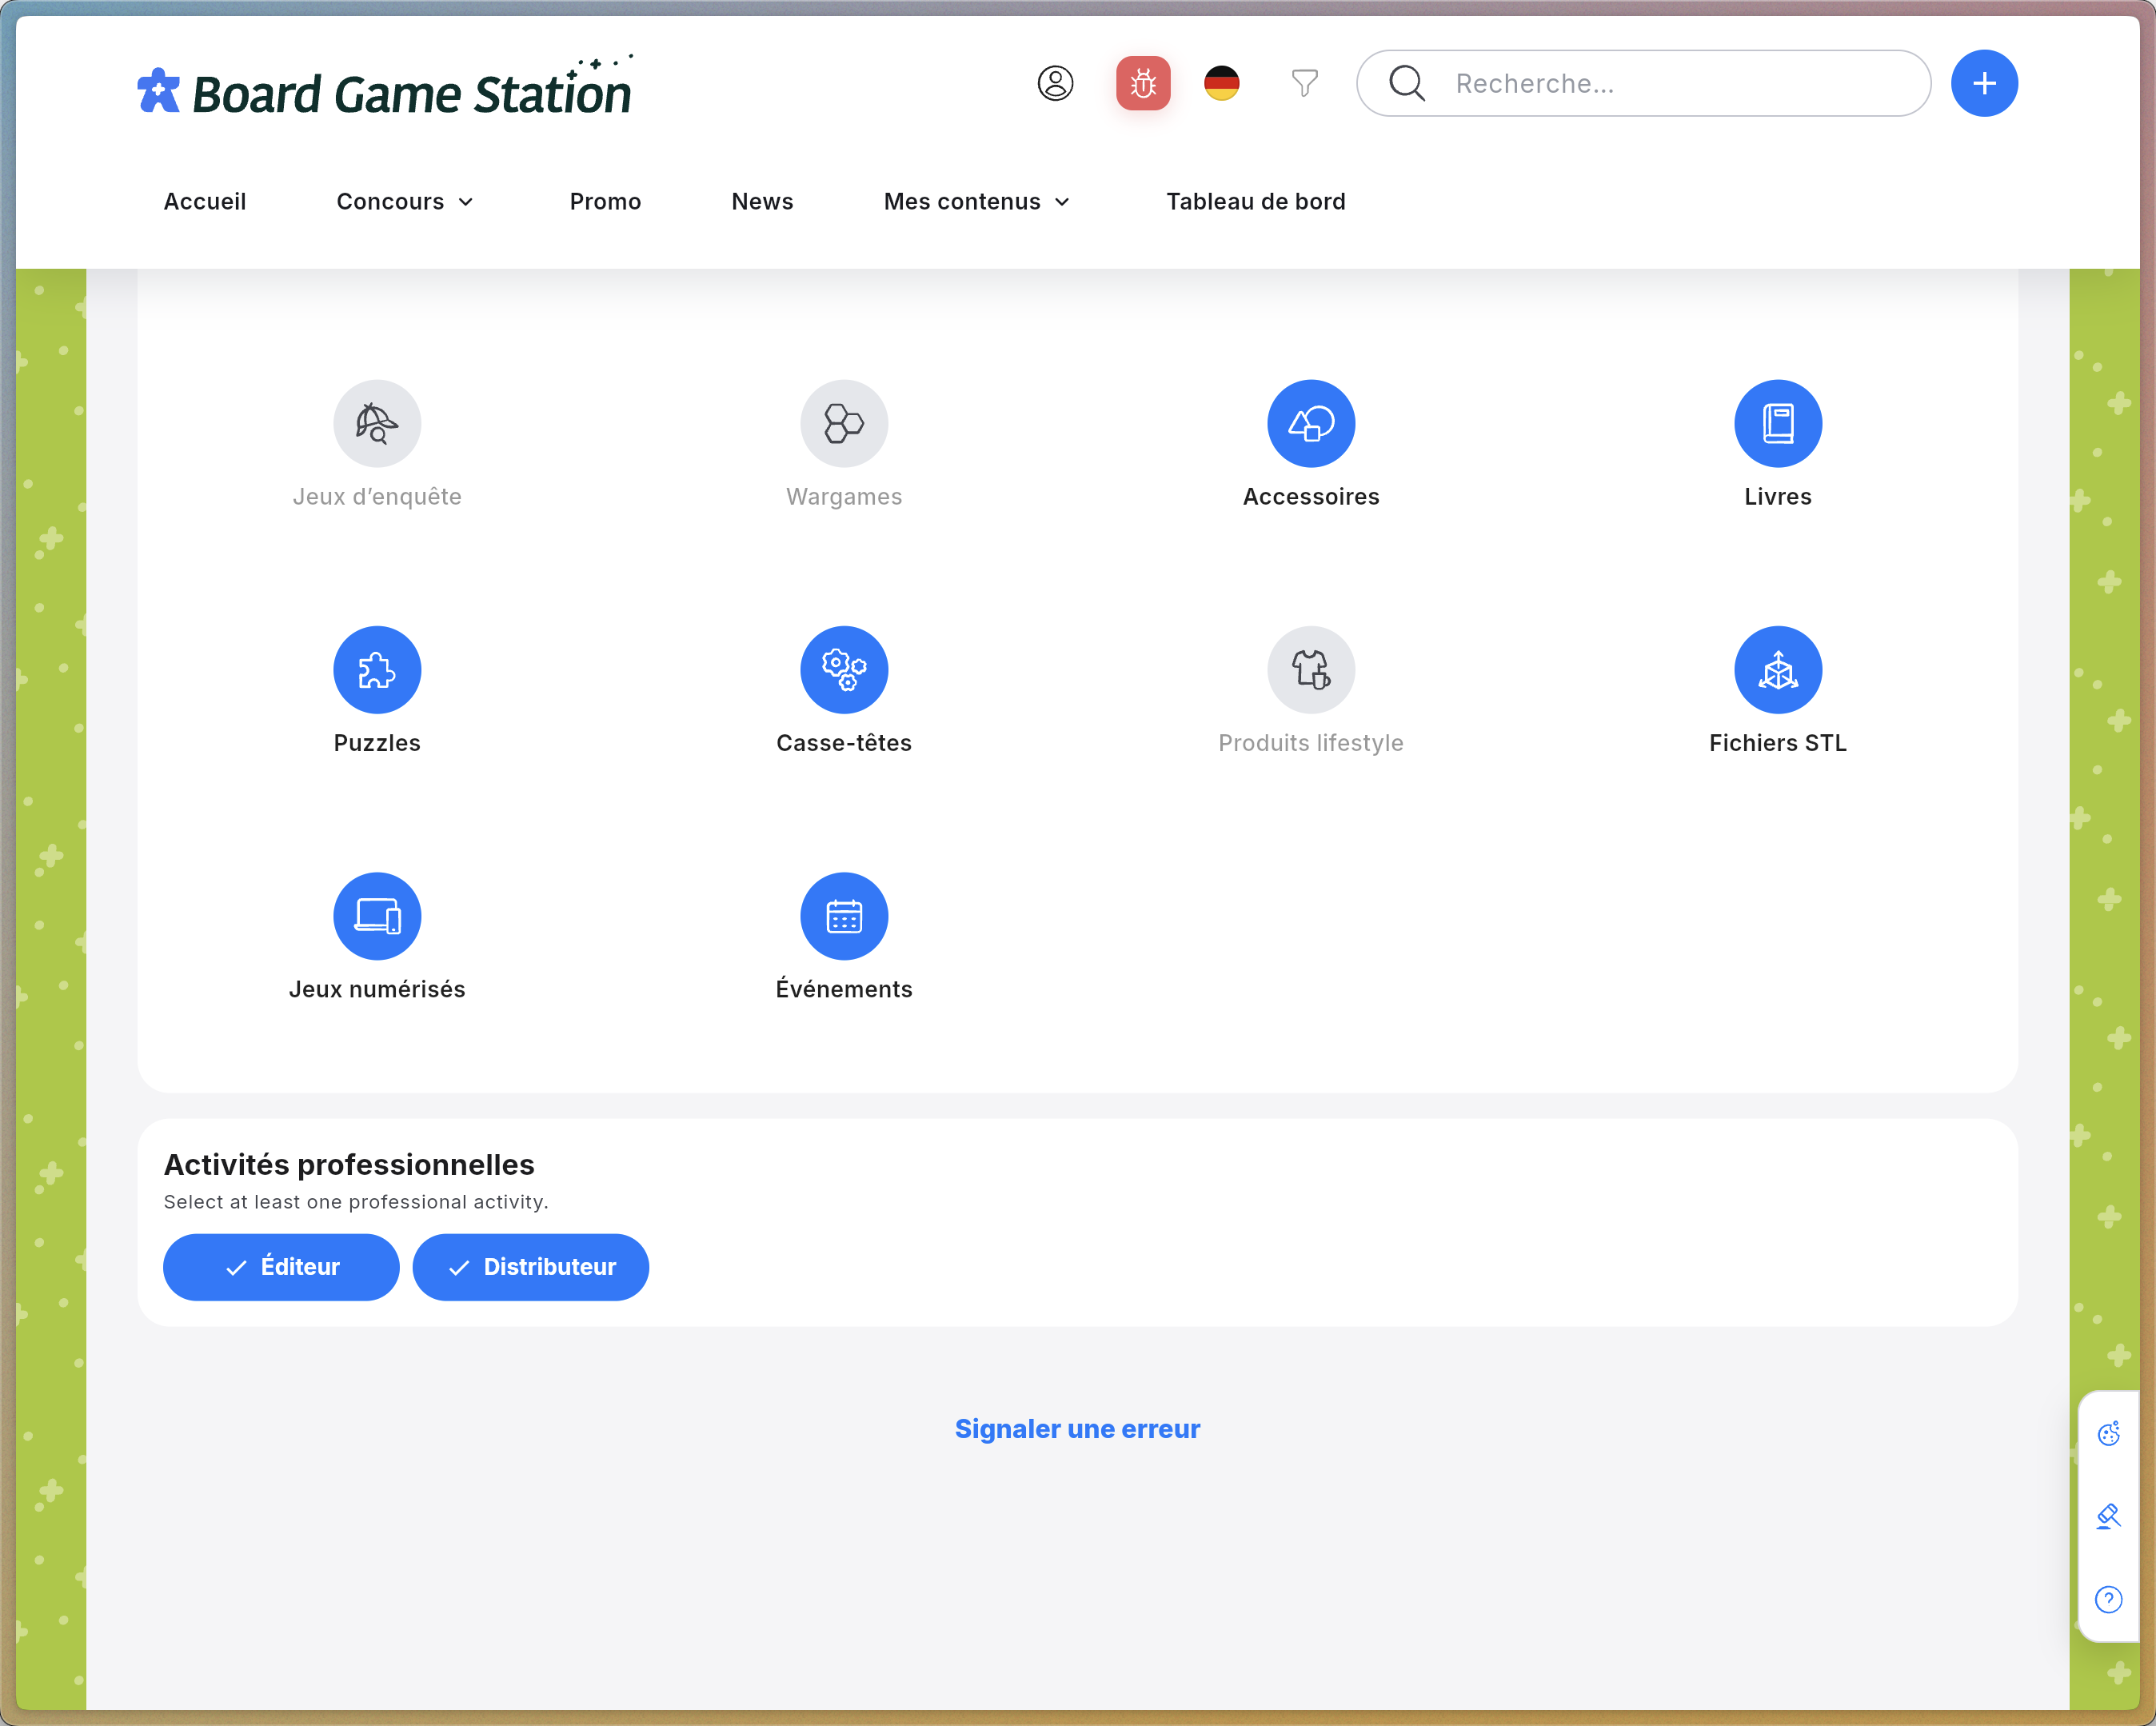This screenshot has width=2156, height=1726.
Task: Open the user profile icon
Action: tap(1055, 83)
